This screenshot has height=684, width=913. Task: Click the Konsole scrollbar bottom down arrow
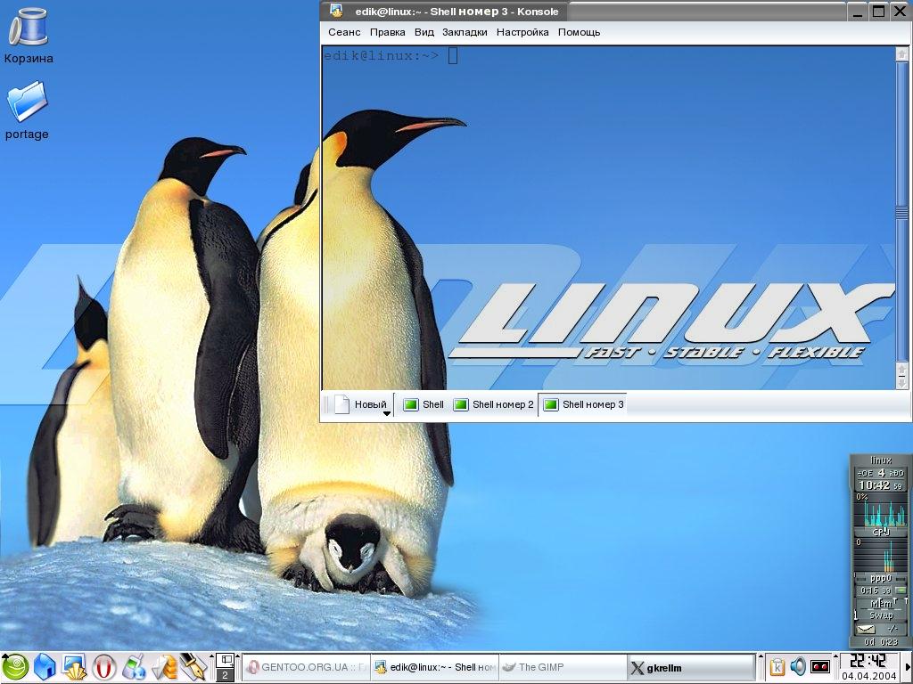[x=902, y=383]
